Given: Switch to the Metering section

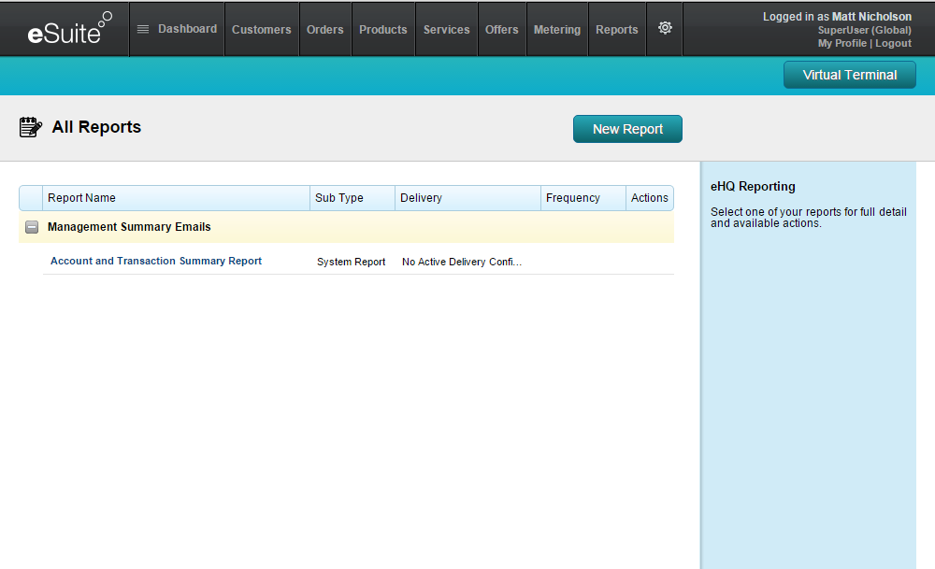Looking at the screenshot, I should pyautogui.click(x=556, y=30).
